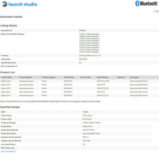This screenshot has height=154, width=159.
Task: Click the Product Category column header
Action: [x=49, y=77]
